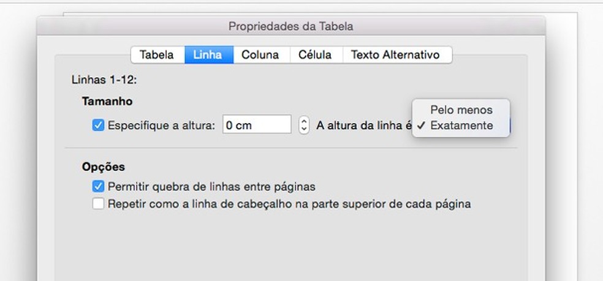Click the blue row height dropdown arrow
Image resolution: width=603 pixels, height=281 pixels.
point(509,126)
